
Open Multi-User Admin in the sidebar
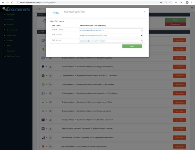pyautogui.click(x=14, y=56)
